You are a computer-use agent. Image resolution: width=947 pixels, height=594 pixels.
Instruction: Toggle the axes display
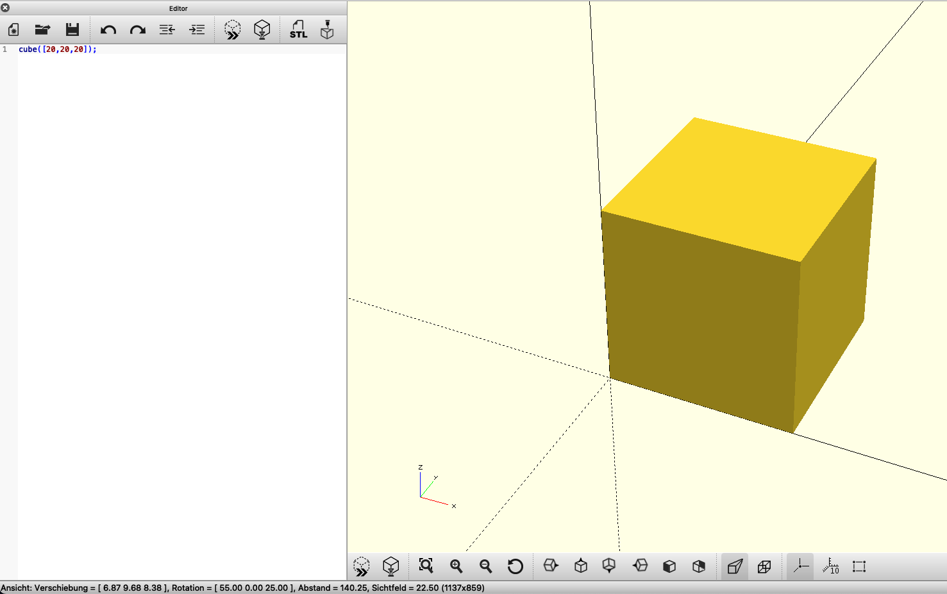[800, 566]
